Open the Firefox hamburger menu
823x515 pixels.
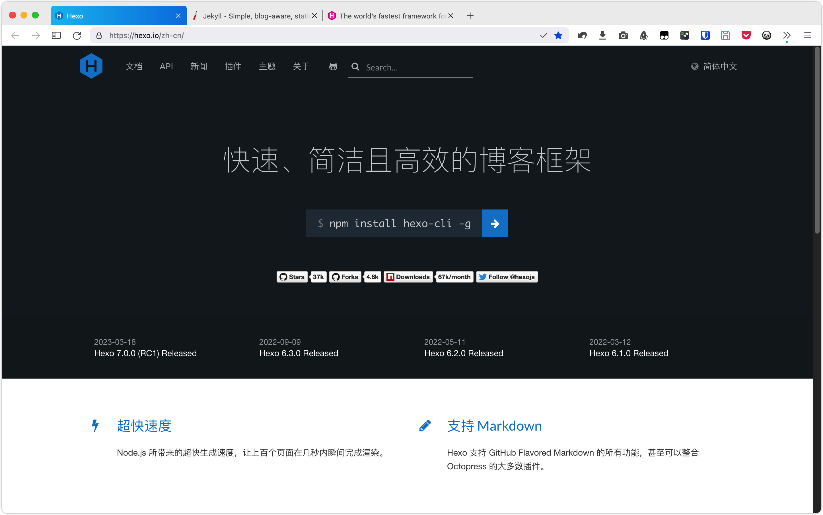[x=807, y=36]
